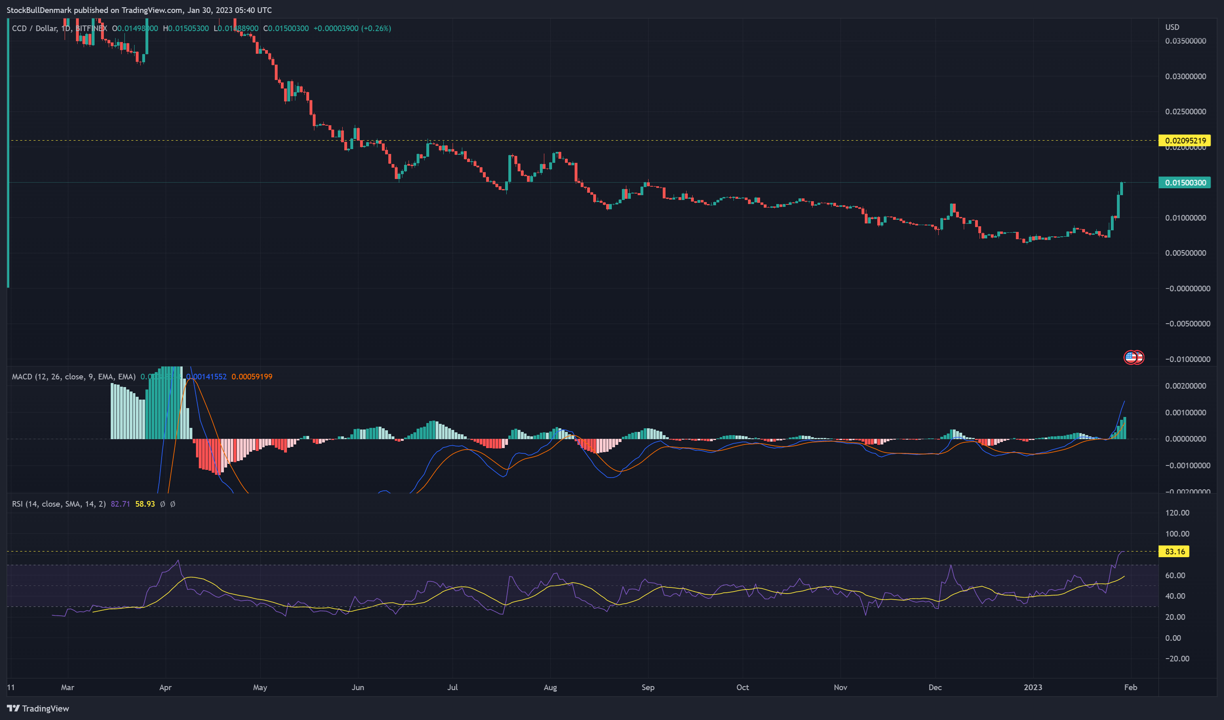Click the yellow 83.16 RSI level label
Image resolution: width=1224 pixels, height=720 pixels.
click(x=1174, y=552)
